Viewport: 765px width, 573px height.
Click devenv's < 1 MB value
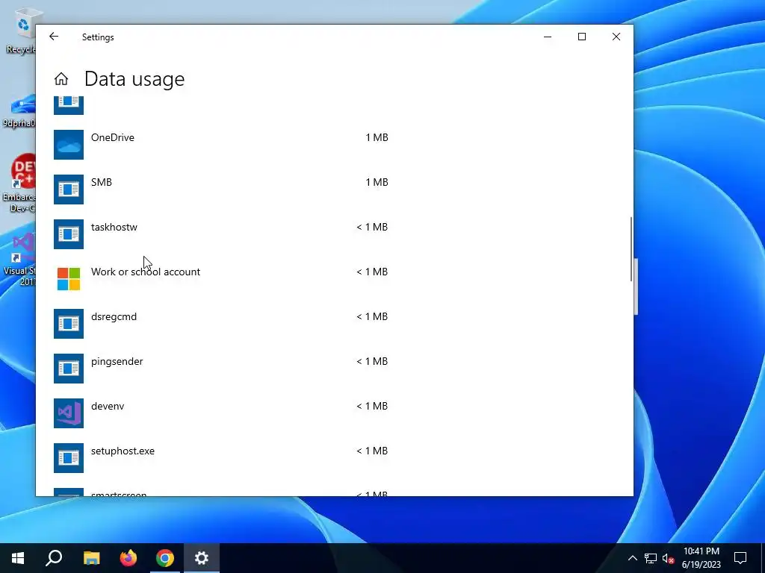[x=372, y=407]
